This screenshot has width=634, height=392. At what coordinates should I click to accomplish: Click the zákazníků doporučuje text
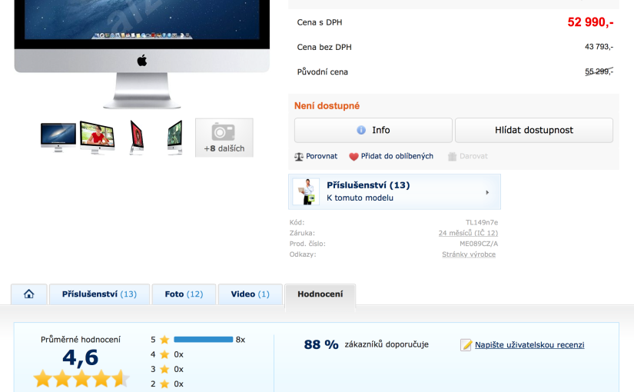pyautogui.click(x=387, y=344)
